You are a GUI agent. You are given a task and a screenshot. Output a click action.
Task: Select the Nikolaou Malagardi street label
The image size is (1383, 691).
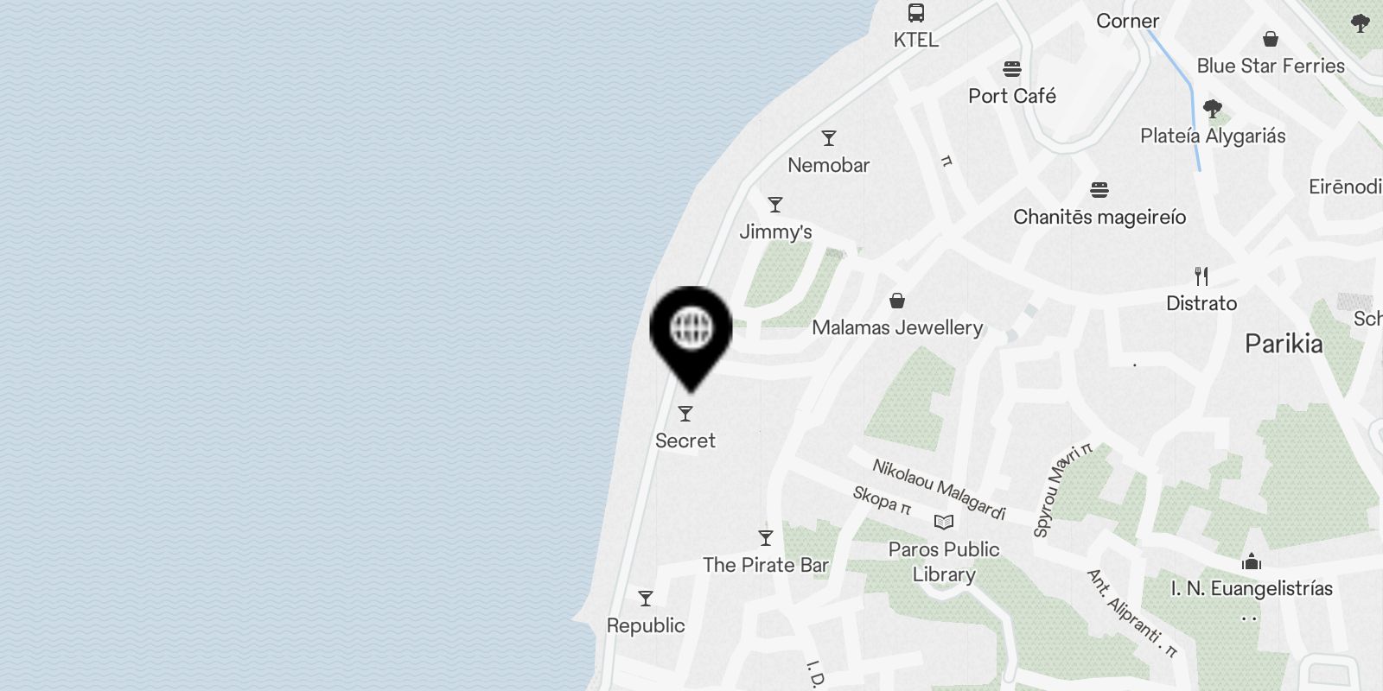coord(939,490)
